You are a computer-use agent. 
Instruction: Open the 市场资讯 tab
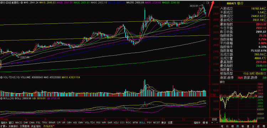tap(48, 126)
